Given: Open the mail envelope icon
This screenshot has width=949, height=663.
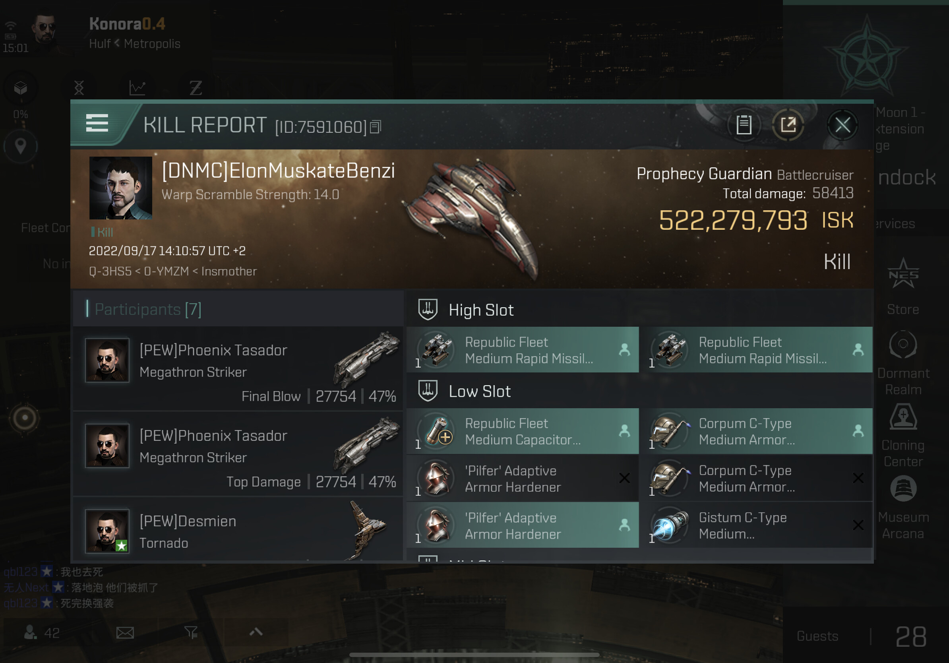Looking at the screenshot, I should (125, 632).
